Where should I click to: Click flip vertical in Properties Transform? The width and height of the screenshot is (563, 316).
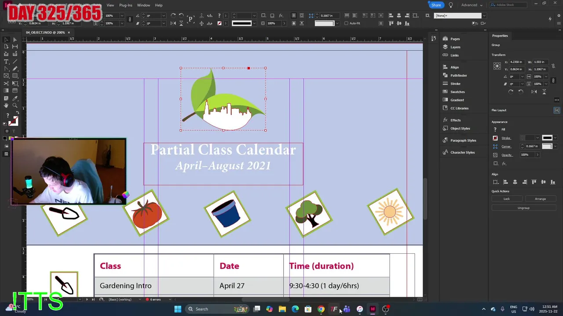pyautogui.click(x=544, y=91)
